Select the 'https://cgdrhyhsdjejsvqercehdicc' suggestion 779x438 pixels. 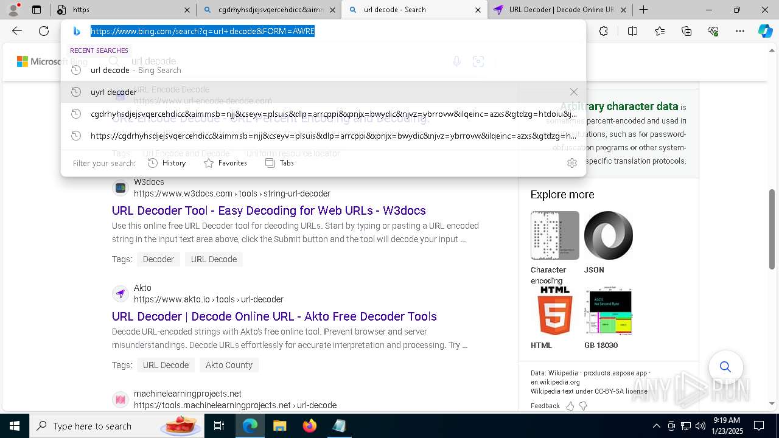323,136
